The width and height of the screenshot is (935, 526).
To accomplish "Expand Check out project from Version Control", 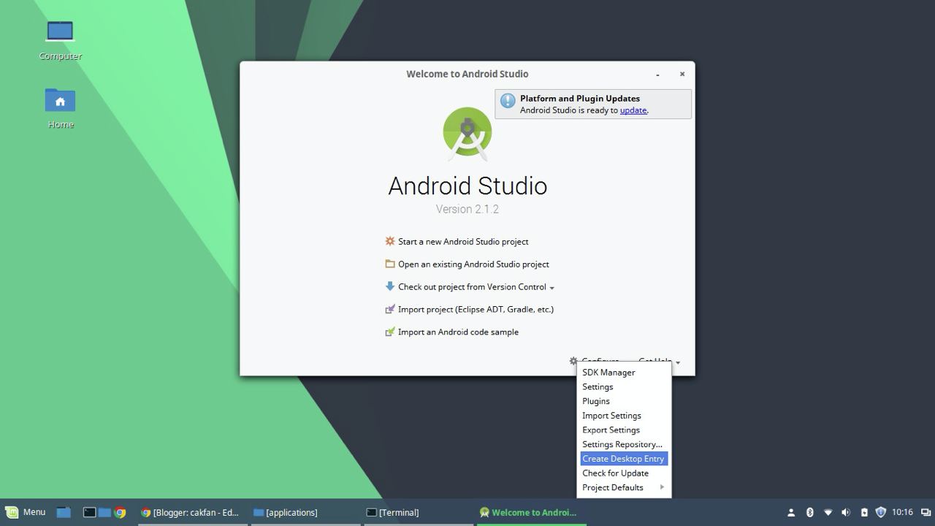I will pyautogui.click(x=476, y=286).
